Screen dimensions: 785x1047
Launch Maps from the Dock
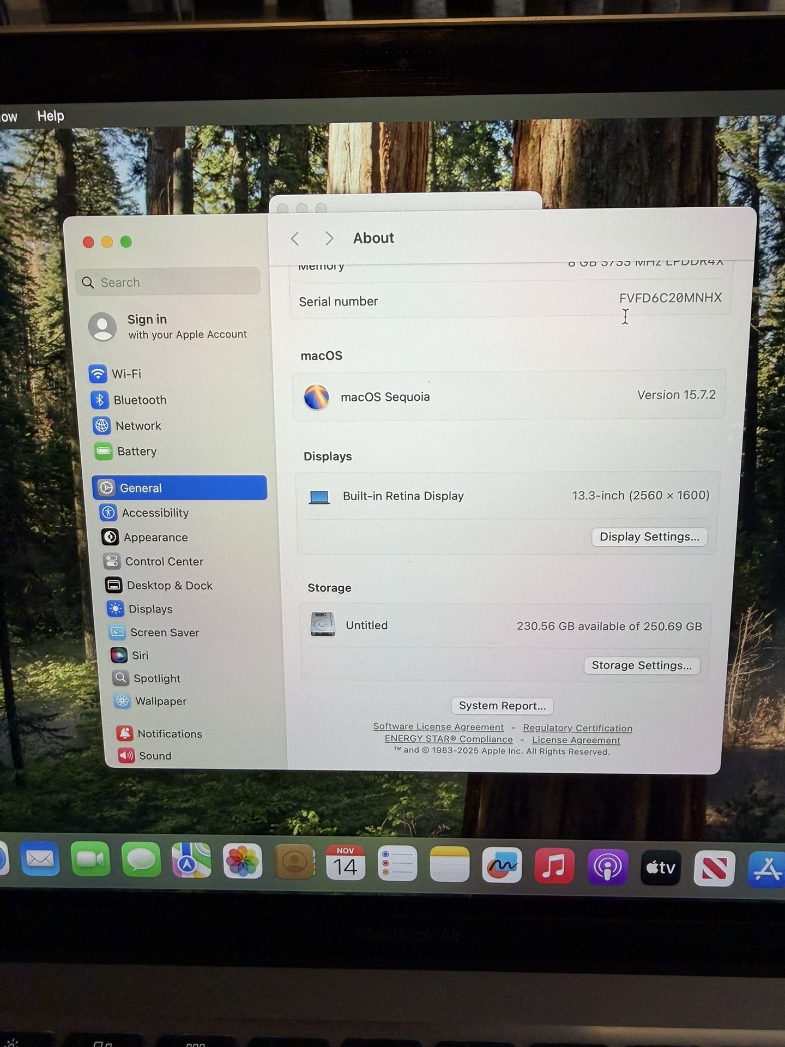(191, 861)
